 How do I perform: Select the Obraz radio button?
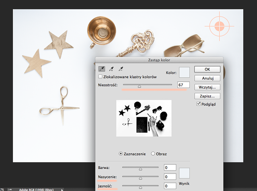pos(153,154)
